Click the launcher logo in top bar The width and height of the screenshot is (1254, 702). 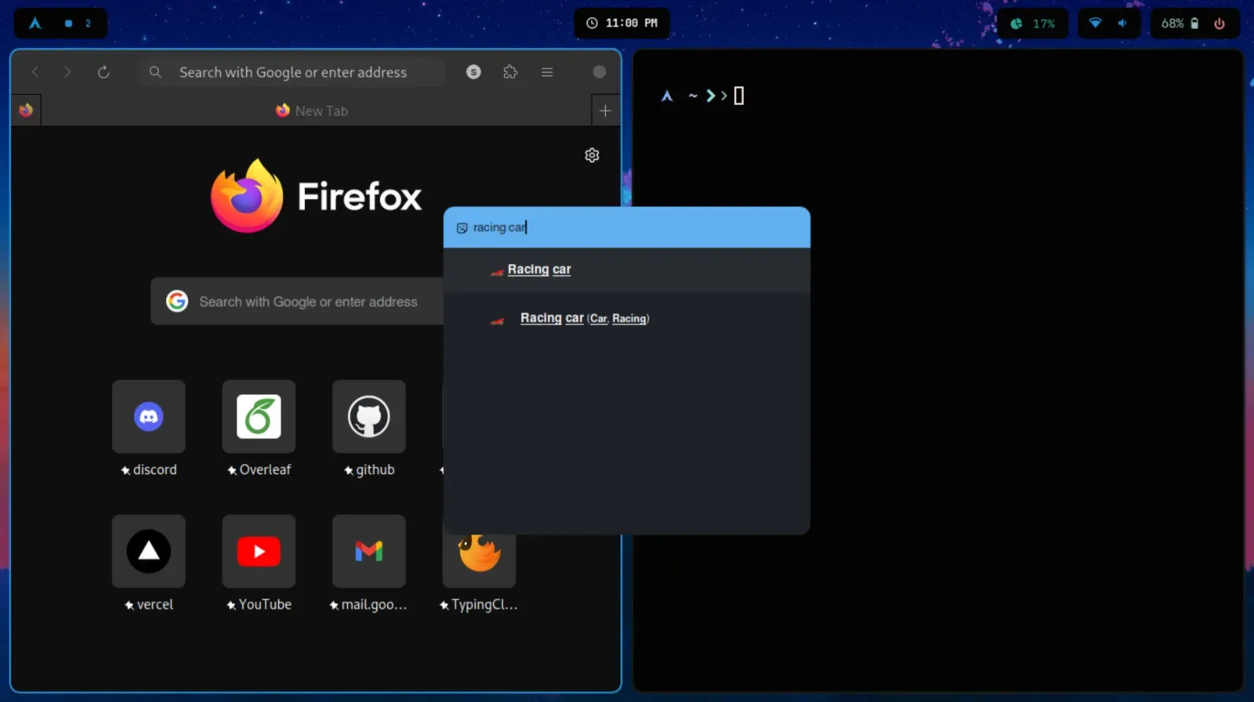click(35, 24)
